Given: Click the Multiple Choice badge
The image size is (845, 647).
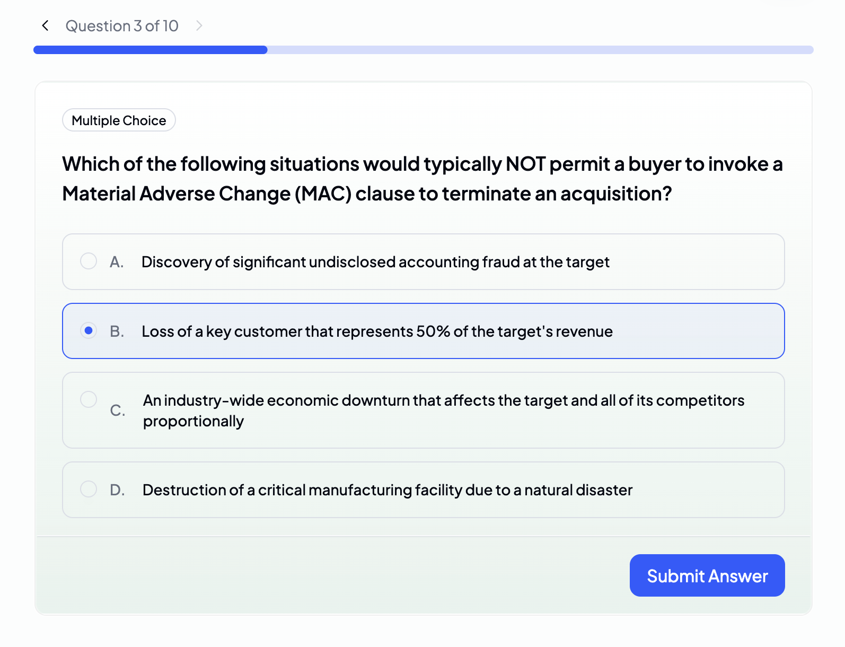Looking at the screenshot, I should click(118, 120).
